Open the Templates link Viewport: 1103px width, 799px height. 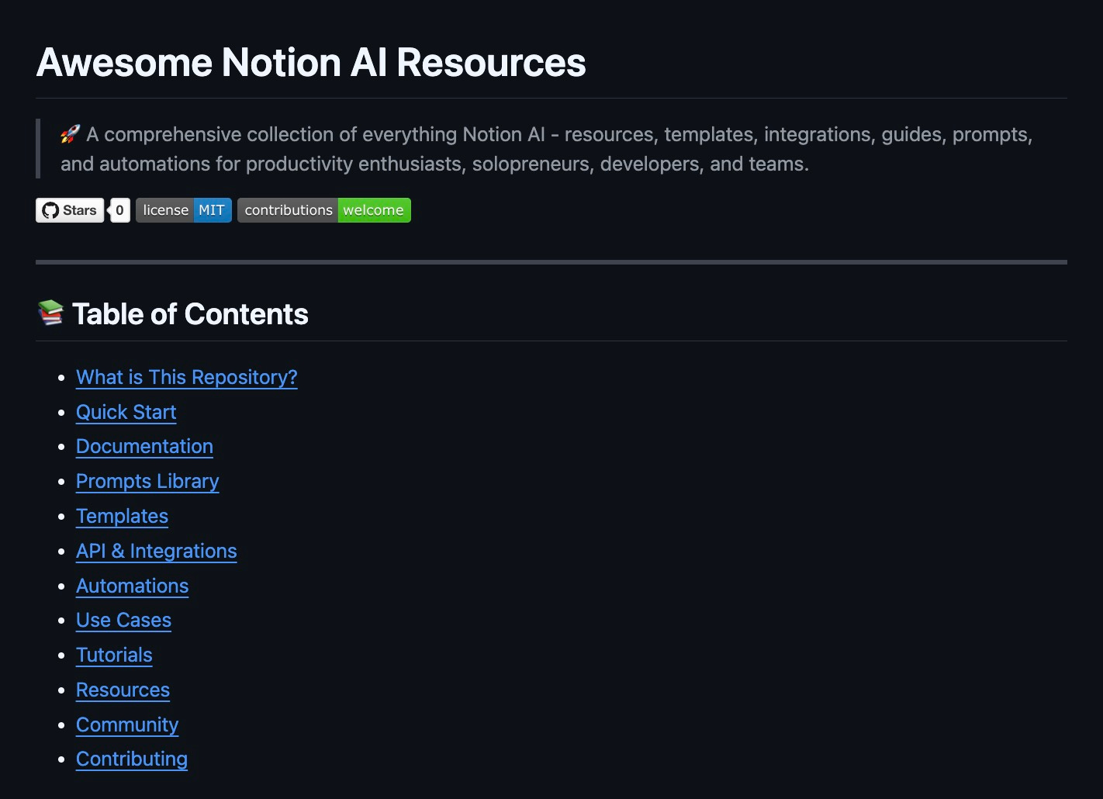122,516
